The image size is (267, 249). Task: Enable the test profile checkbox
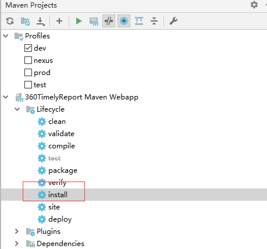click(28, 85)
